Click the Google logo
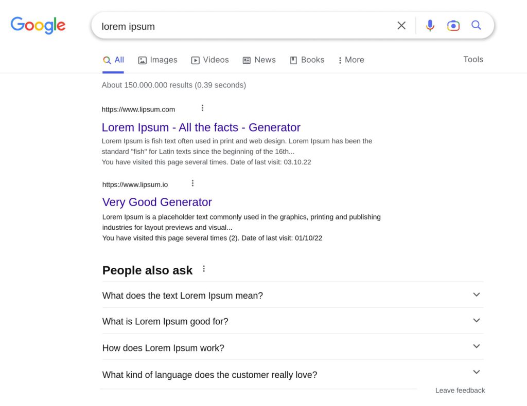The width and height of the screenshot is (527, 406). (x=38, y=25)
